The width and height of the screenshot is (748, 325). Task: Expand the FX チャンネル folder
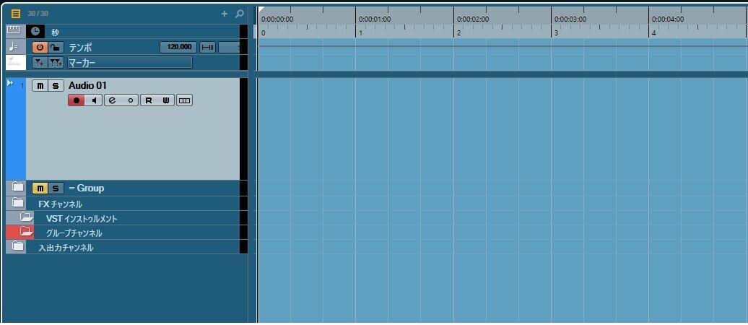click(17, 202)
